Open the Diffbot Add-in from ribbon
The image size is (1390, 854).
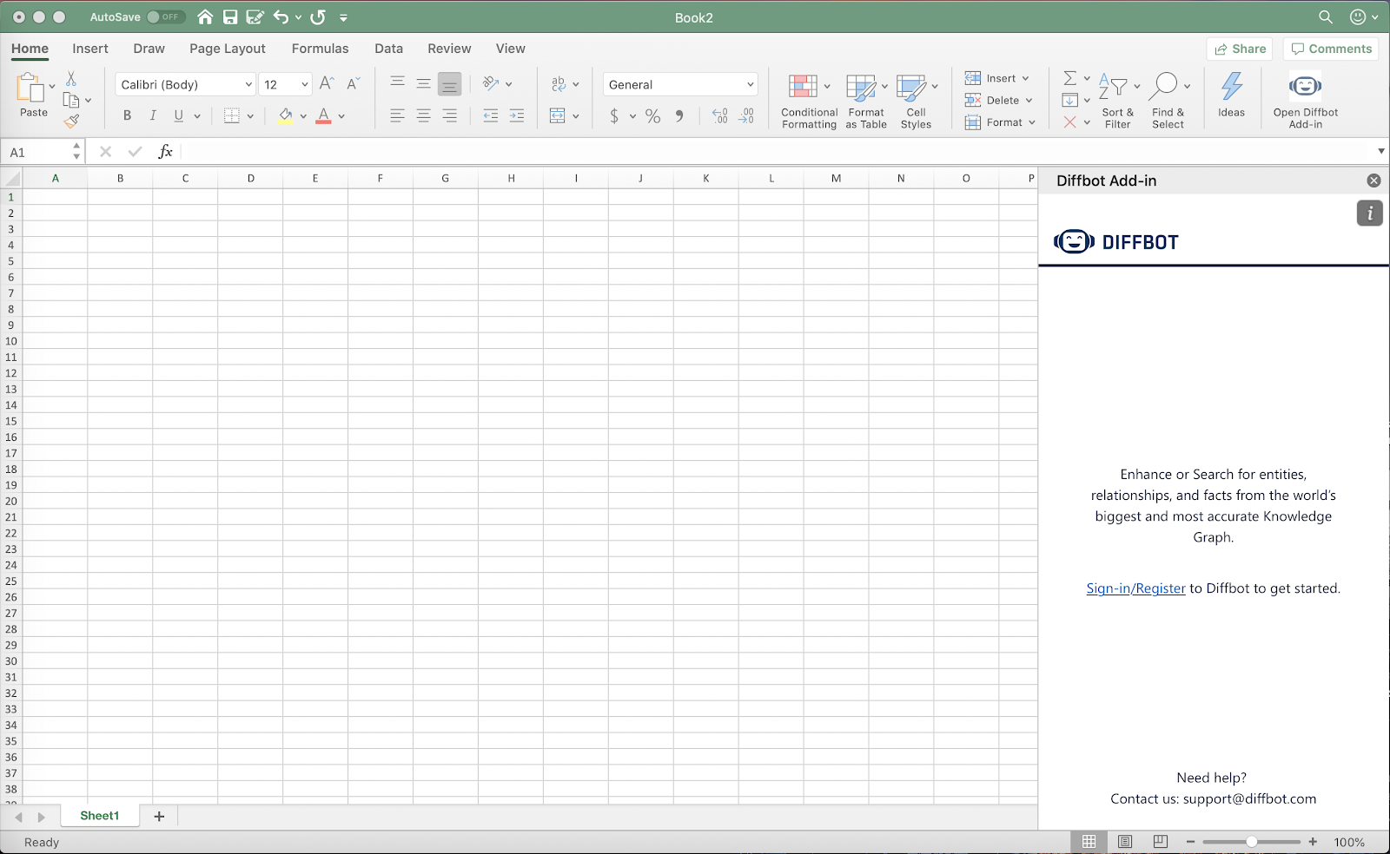(x=1305, y=101)
